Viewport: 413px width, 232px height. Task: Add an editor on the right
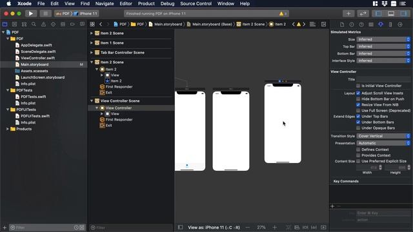323,24
